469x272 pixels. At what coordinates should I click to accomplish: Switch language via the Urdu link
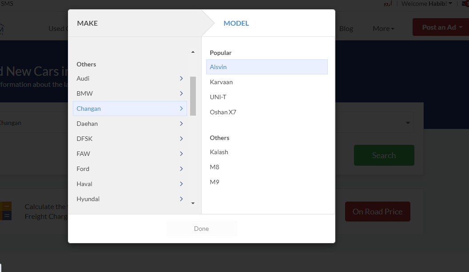388,4
